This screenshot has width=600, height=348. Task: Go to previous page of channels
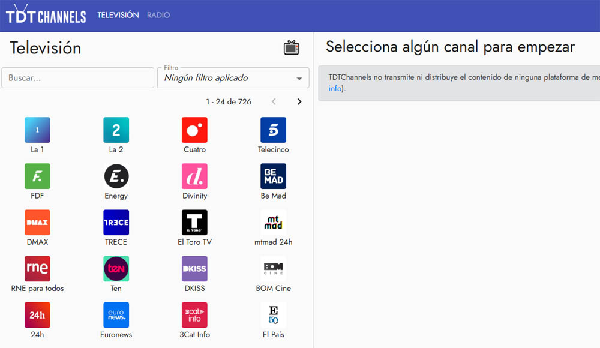[274, 101]
